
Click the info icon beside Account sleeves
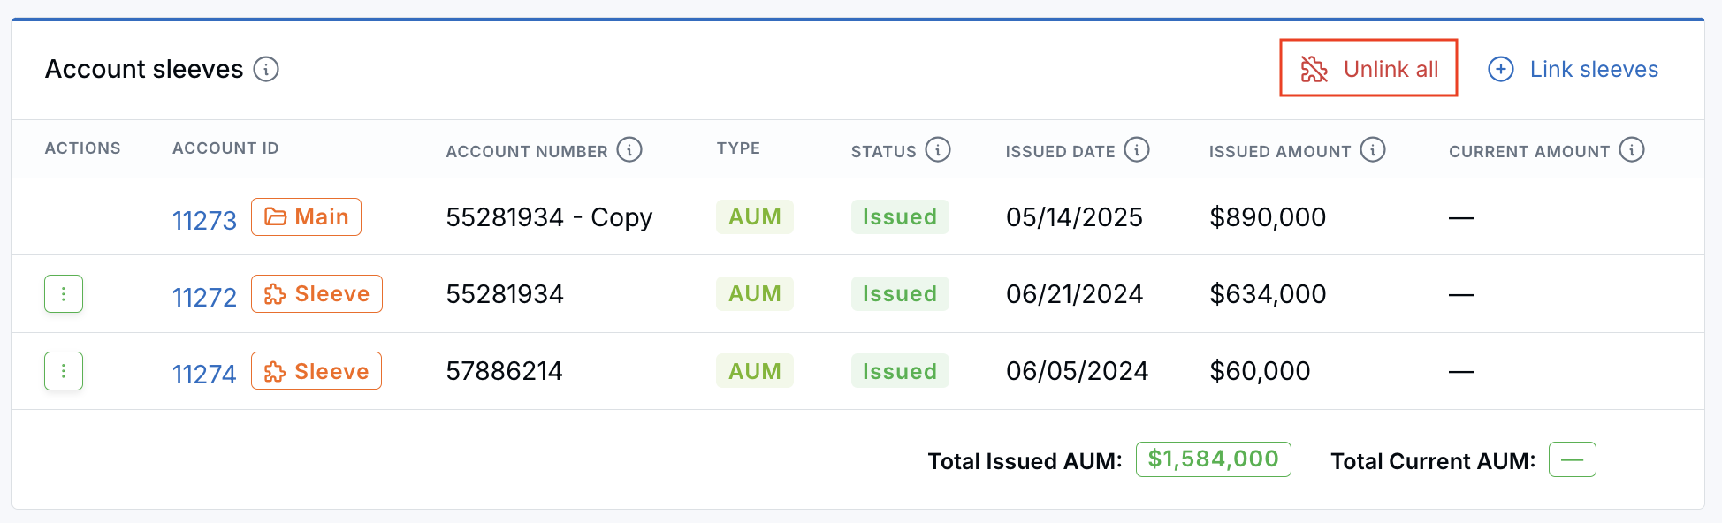coord(266,69)
